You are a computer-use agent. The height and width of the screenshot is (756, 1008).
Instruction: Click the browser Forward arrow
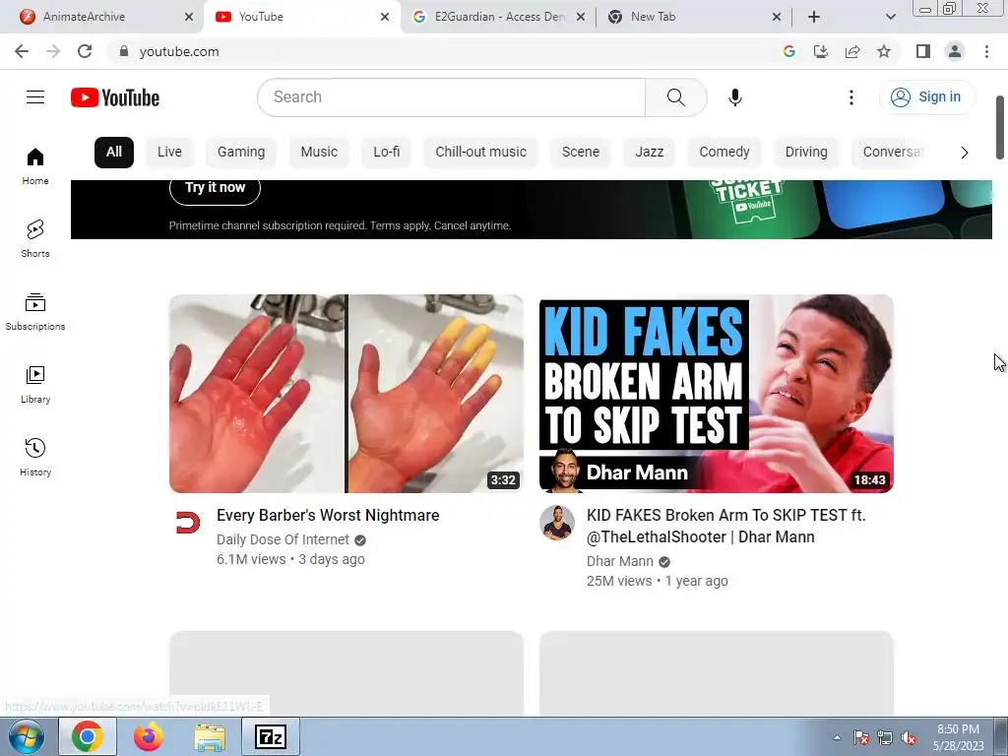click(53, 51)
